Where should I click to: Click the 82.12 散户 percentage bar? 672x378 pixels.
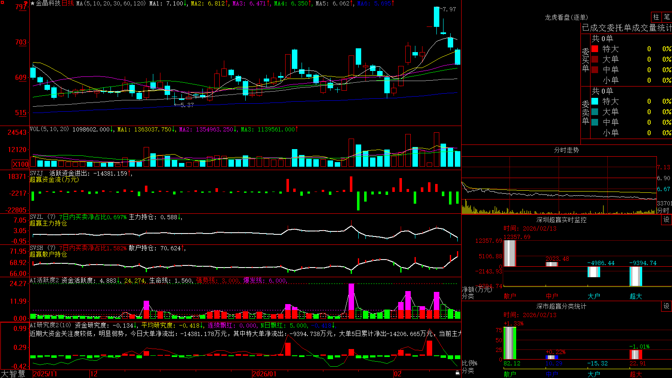[x=510, y=343]
